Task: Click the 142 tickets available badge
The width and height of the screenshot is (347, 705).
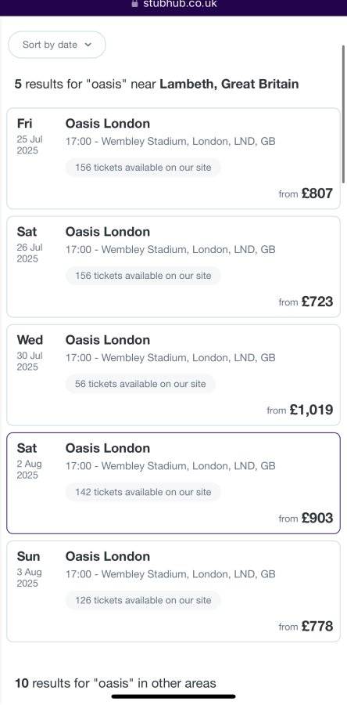Action: click(143, 492)
